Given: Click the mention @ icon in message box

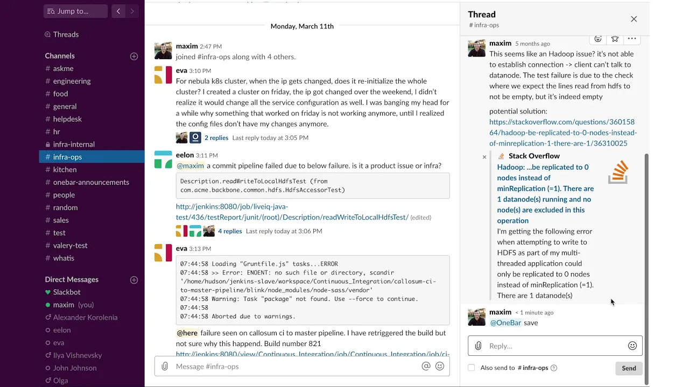Looking at the screenshot, I should [x=426, y=367].
